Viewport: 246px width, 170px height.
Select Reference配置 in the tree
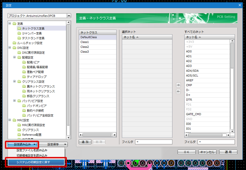pos(32,135)
